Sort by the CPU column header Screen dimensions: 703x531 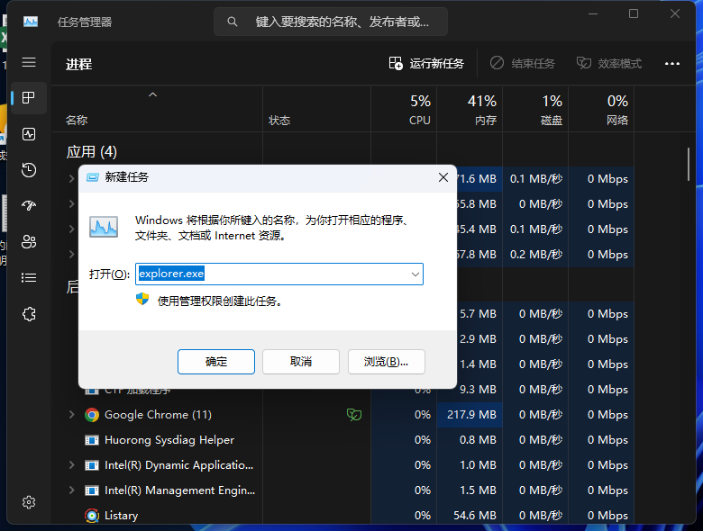pos(419,110)
